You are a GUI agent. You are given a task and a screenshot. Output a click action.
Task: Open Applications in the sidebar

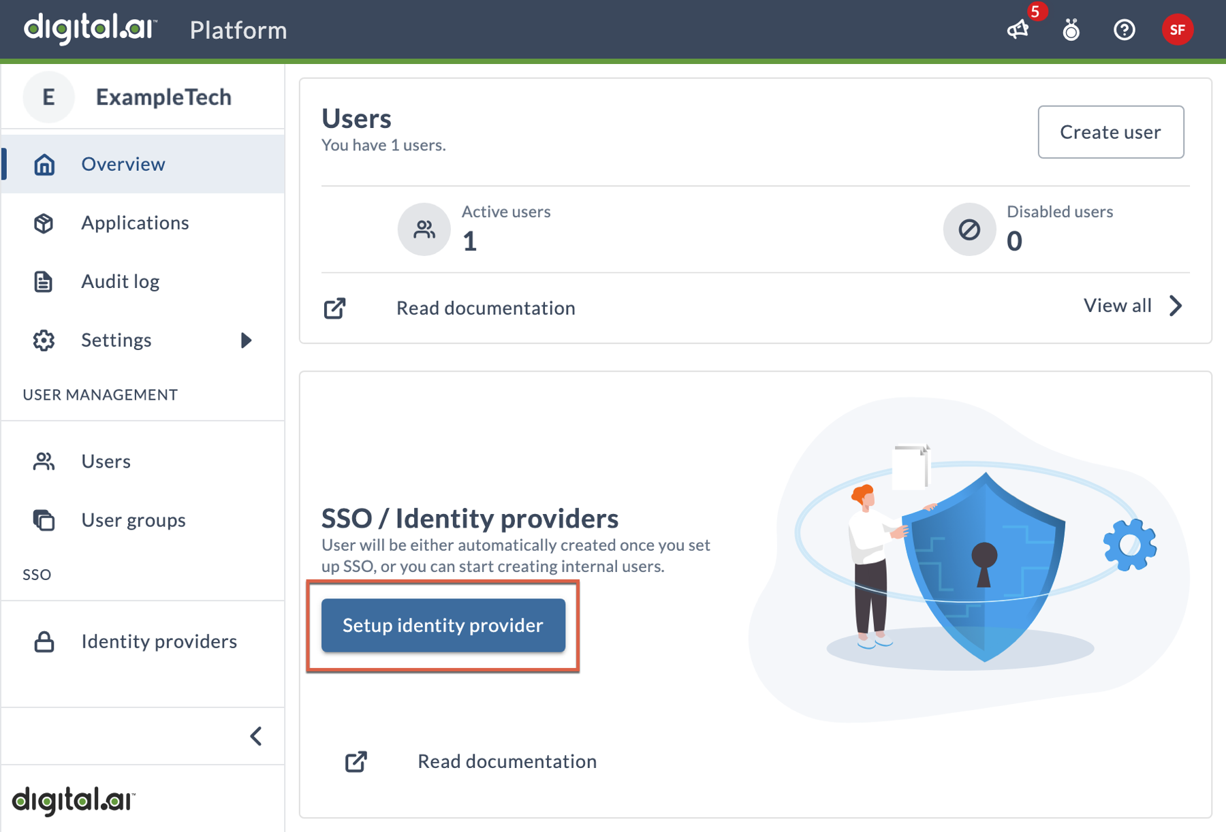point(143,223)
